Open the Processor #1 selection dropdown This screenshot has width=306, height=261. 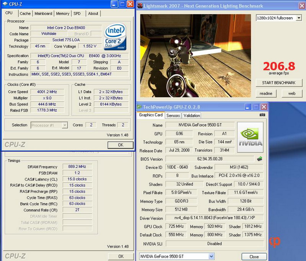pyautogui.click(x=65, y=125)
